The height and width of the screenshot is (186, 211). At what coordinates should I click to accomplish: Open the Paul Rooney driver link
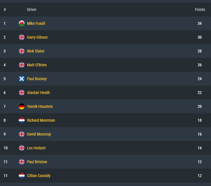[37, 79]
